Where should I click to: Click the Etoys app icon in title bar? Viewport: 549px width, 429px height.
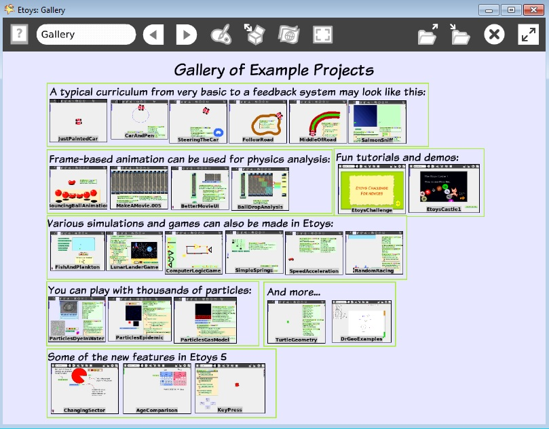[x=10, y=9]
